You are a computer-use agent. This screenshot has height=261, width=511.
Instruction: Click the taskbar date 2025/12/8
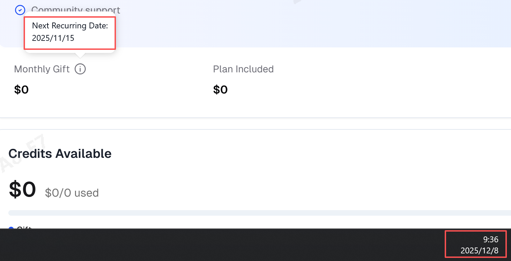[479, 251]
